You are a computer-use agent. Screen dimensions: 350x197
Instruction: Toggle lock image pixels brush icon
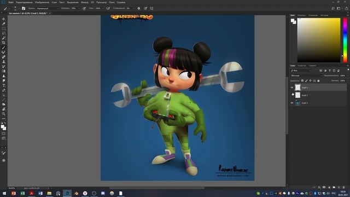[306, 80]
